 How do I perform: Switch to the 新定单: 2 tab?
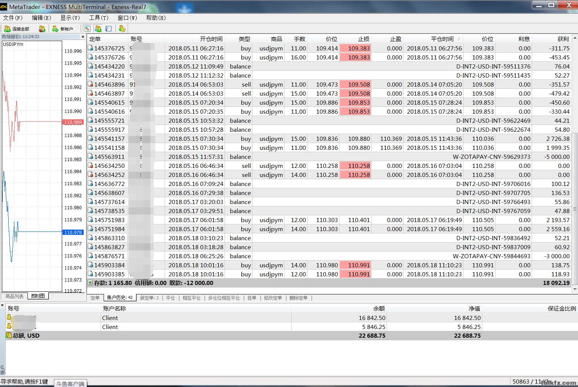tap(149, 298)
